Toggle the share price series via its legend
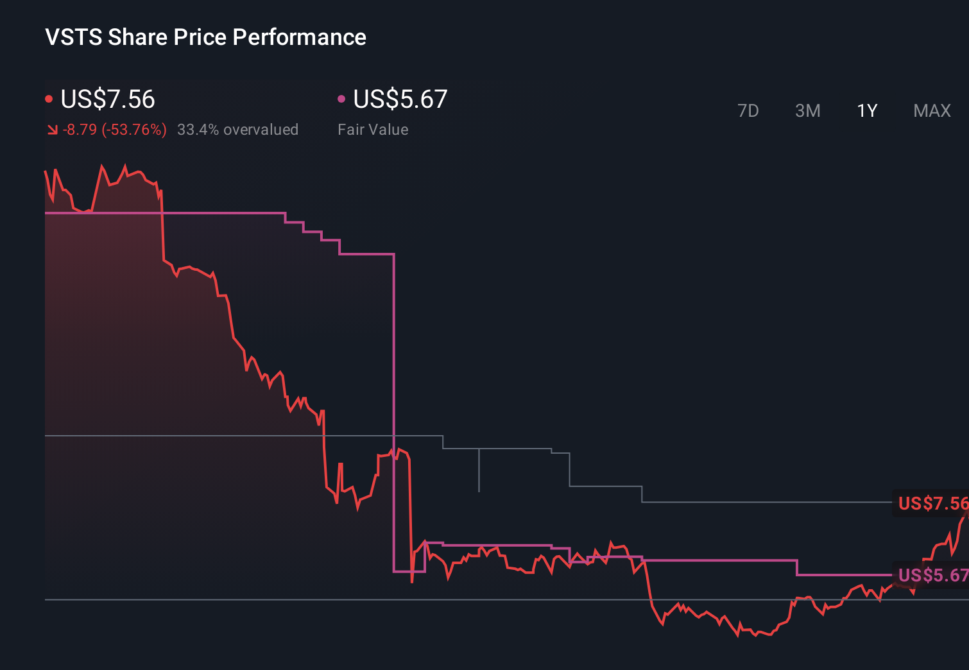This screenshot has height=670, width=969. pyautogui.click(x=107, y=99)
